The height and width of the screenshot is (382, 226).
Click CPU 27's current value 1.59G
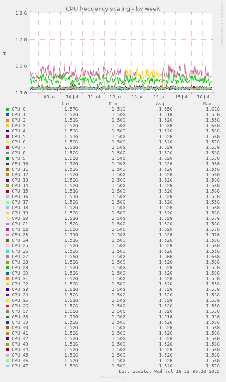tap(71, 256)
